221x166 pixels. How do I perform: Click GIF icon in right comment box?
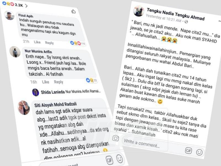click(x=188, y=151)
